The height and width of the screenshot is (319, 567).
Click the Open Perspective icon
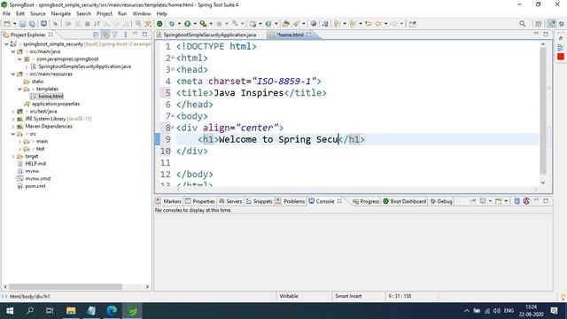click(539, 24)
